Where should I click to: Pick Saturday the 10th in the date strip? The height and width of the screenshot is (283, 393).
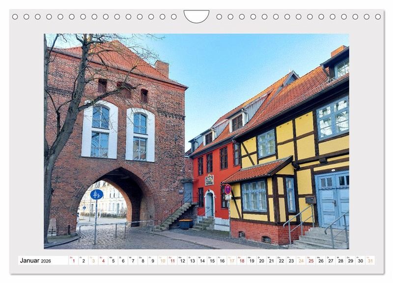(163, 260)
